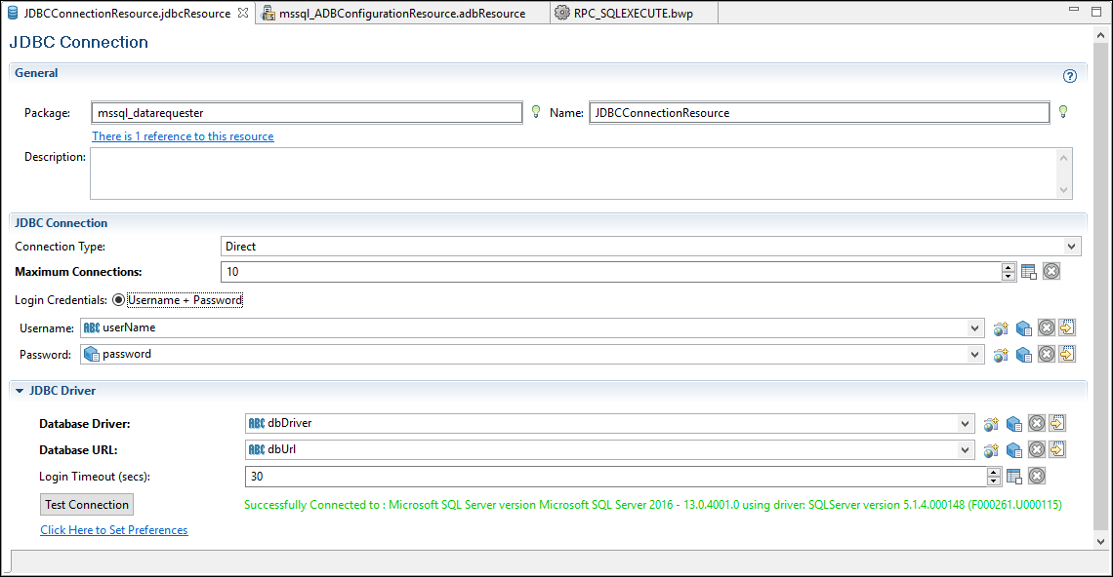The height and width of the screenshot is (577, 1113).
Task: Click the grey X clear icon for Password
Action: 1047,354
